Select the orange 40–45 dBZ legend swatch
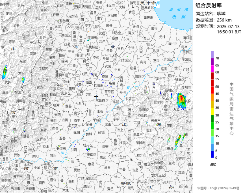The width and height of the screenshot is (243, 193). pos(212,97)
